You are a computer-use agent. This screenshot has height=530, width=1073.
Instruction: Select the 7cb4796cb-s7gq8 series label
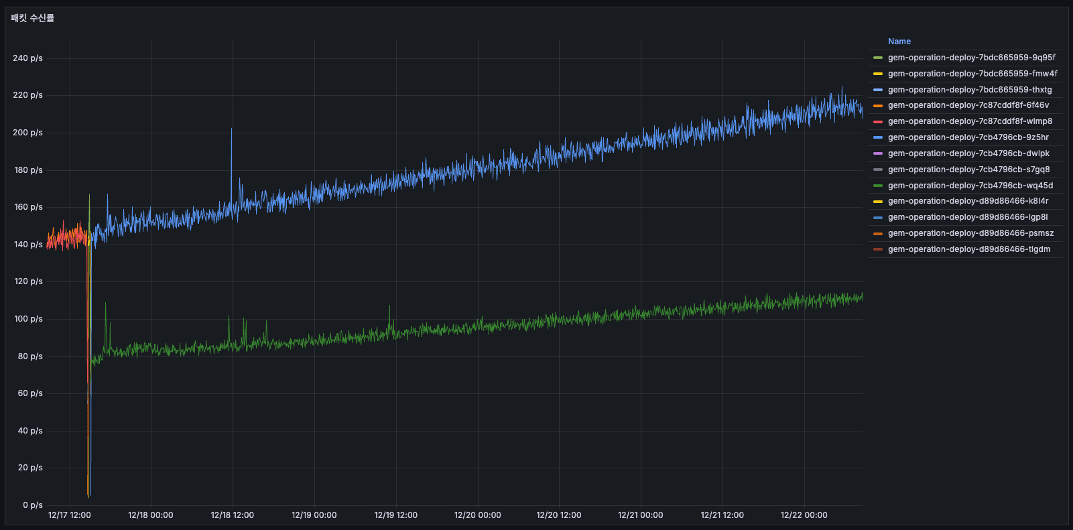pyautogui.click(x=968, y=170)
